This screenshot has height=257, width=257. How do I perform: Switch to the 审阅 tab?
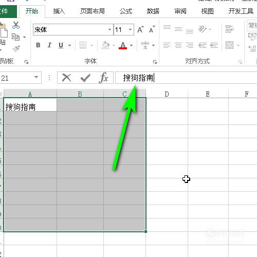point(180,11)
